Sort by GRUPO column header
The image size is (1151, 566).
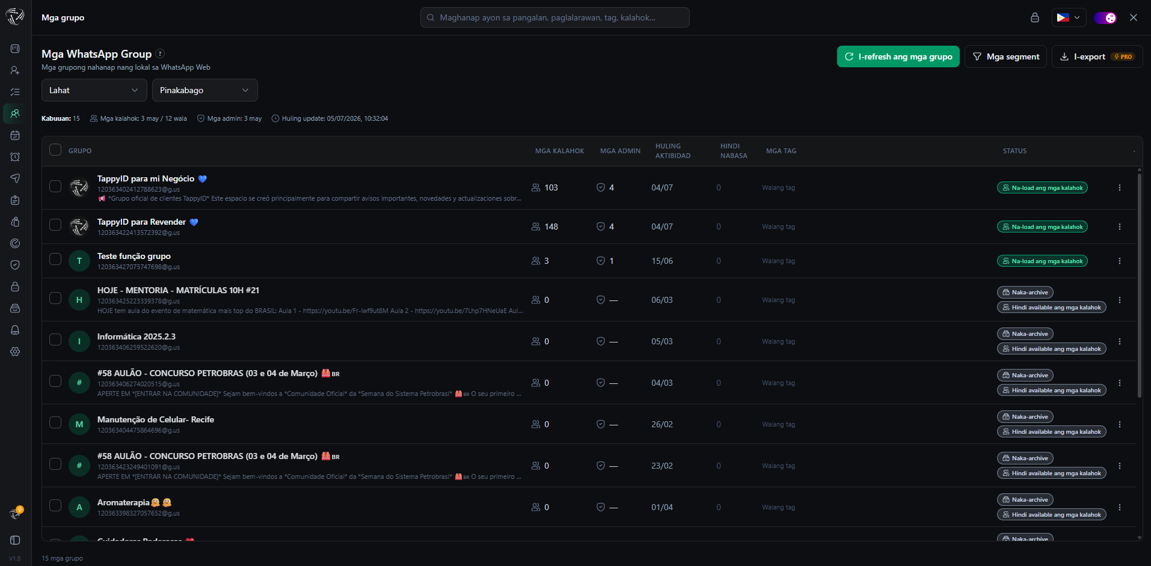click(80, 151)
